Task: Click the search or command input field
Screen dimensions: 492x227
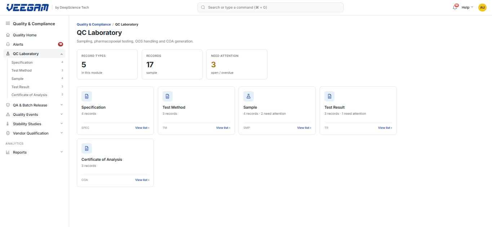Action: 270,7
